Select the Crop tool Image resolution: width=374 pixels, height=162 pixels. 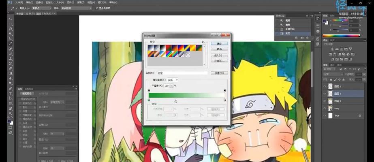[x=10, y=38]
